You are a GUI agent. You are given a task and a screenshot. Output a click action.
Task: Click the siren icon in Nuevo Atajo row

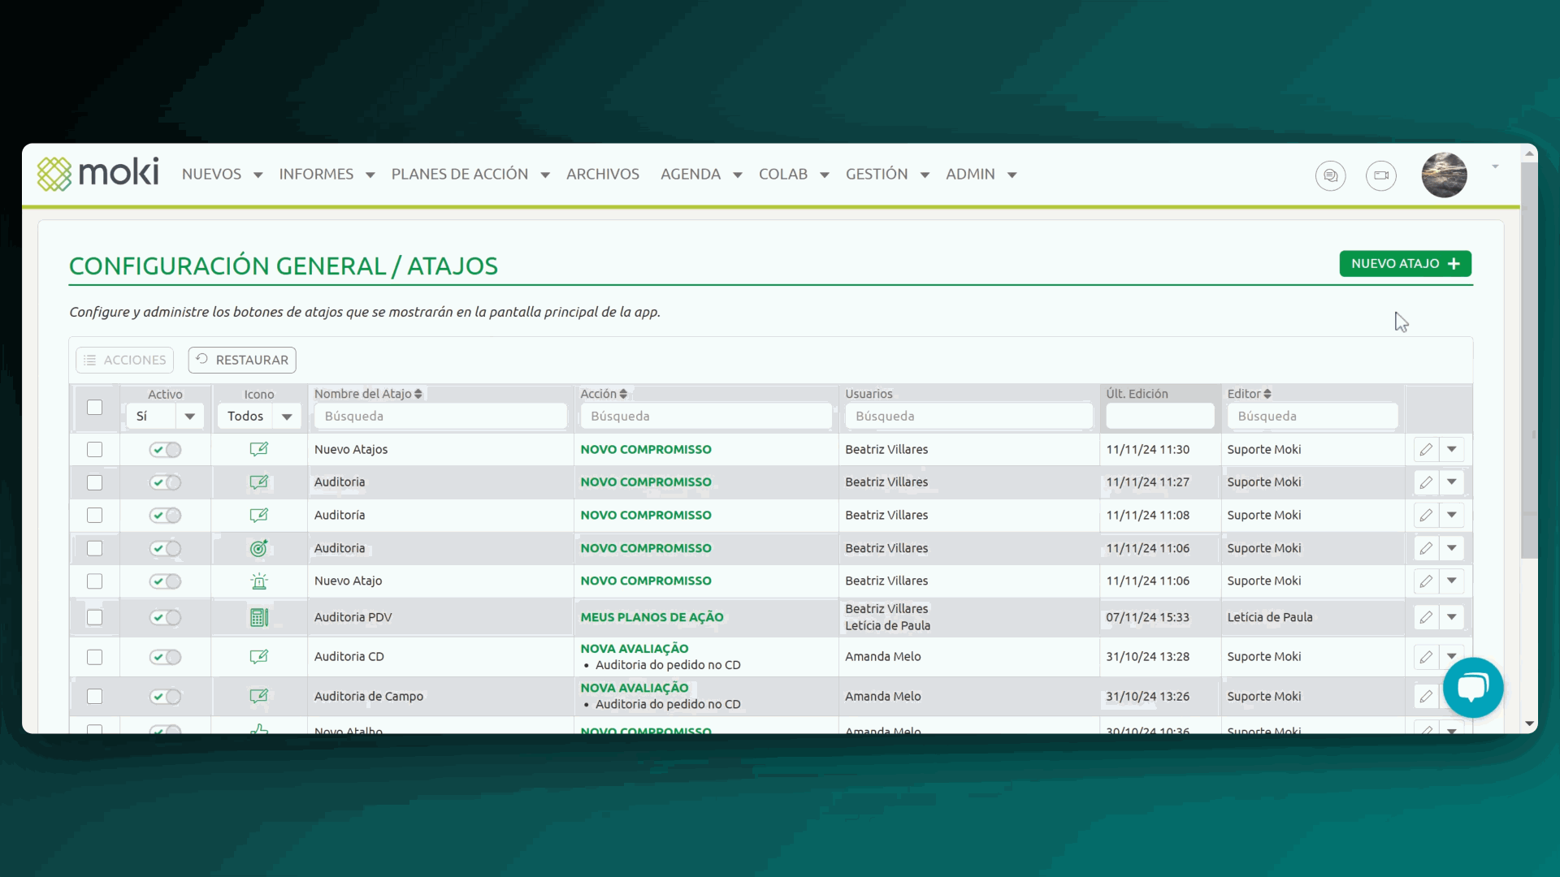click(x=259, y=581)
